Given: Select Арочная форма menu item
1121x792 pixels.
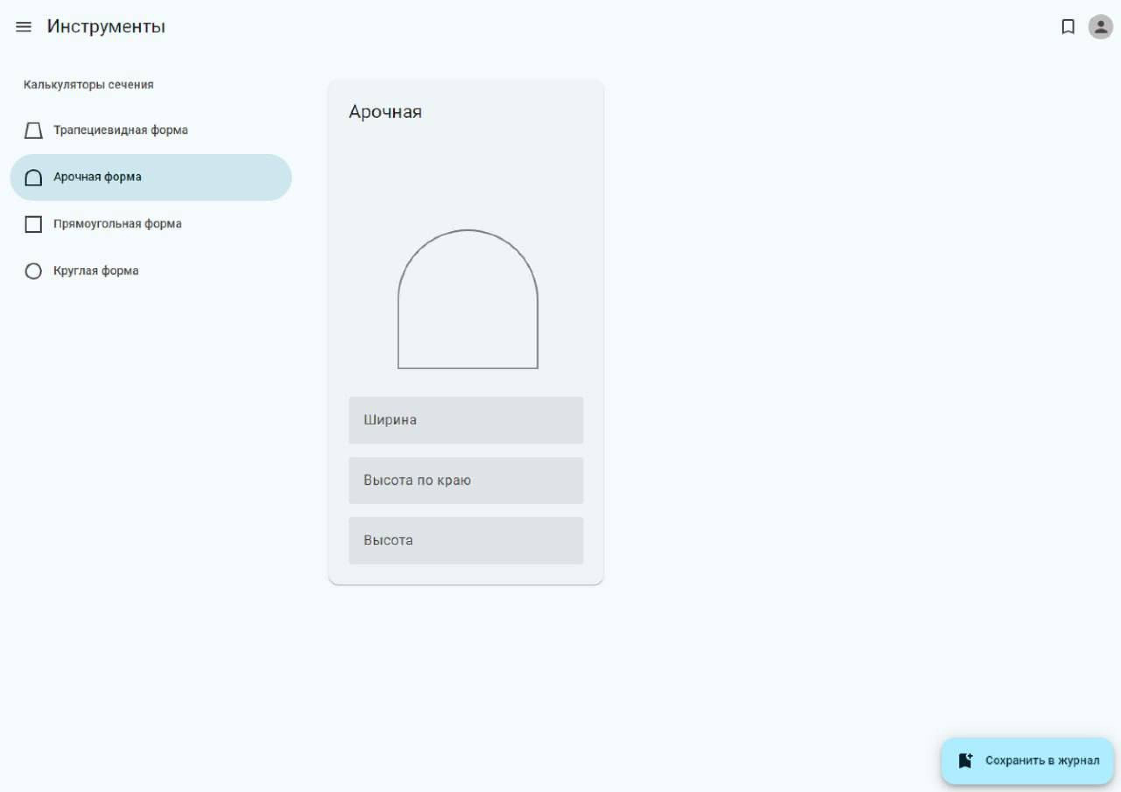Looking at the screenshot, I should click(x=98, y=177).
